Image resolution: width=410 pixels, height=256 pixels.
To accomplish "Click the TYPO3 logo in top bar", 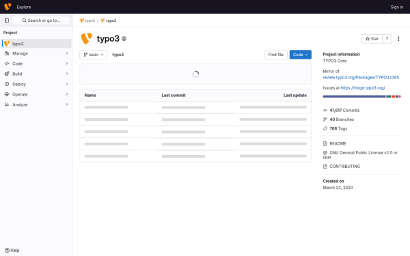I will click(8, 7).
